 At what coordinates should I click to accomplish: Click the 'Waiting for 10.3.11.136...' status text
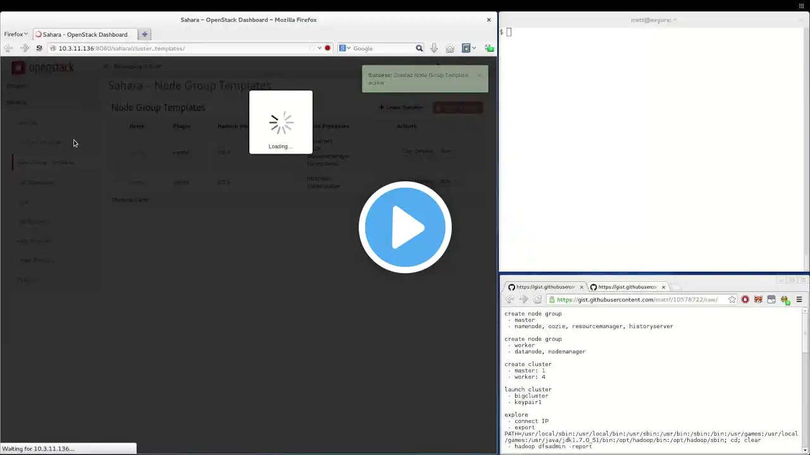[x=38, y=449]
